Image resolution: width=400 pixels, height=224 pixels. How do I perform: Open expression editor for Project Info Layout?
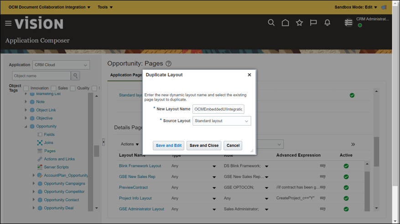[x=322, y=198]
